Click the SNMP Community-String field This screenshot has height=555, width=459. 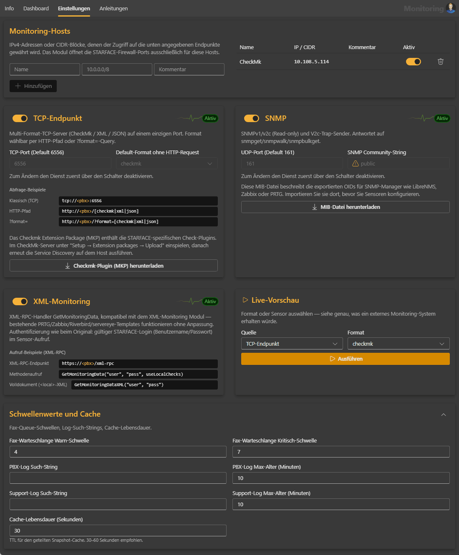398,164
